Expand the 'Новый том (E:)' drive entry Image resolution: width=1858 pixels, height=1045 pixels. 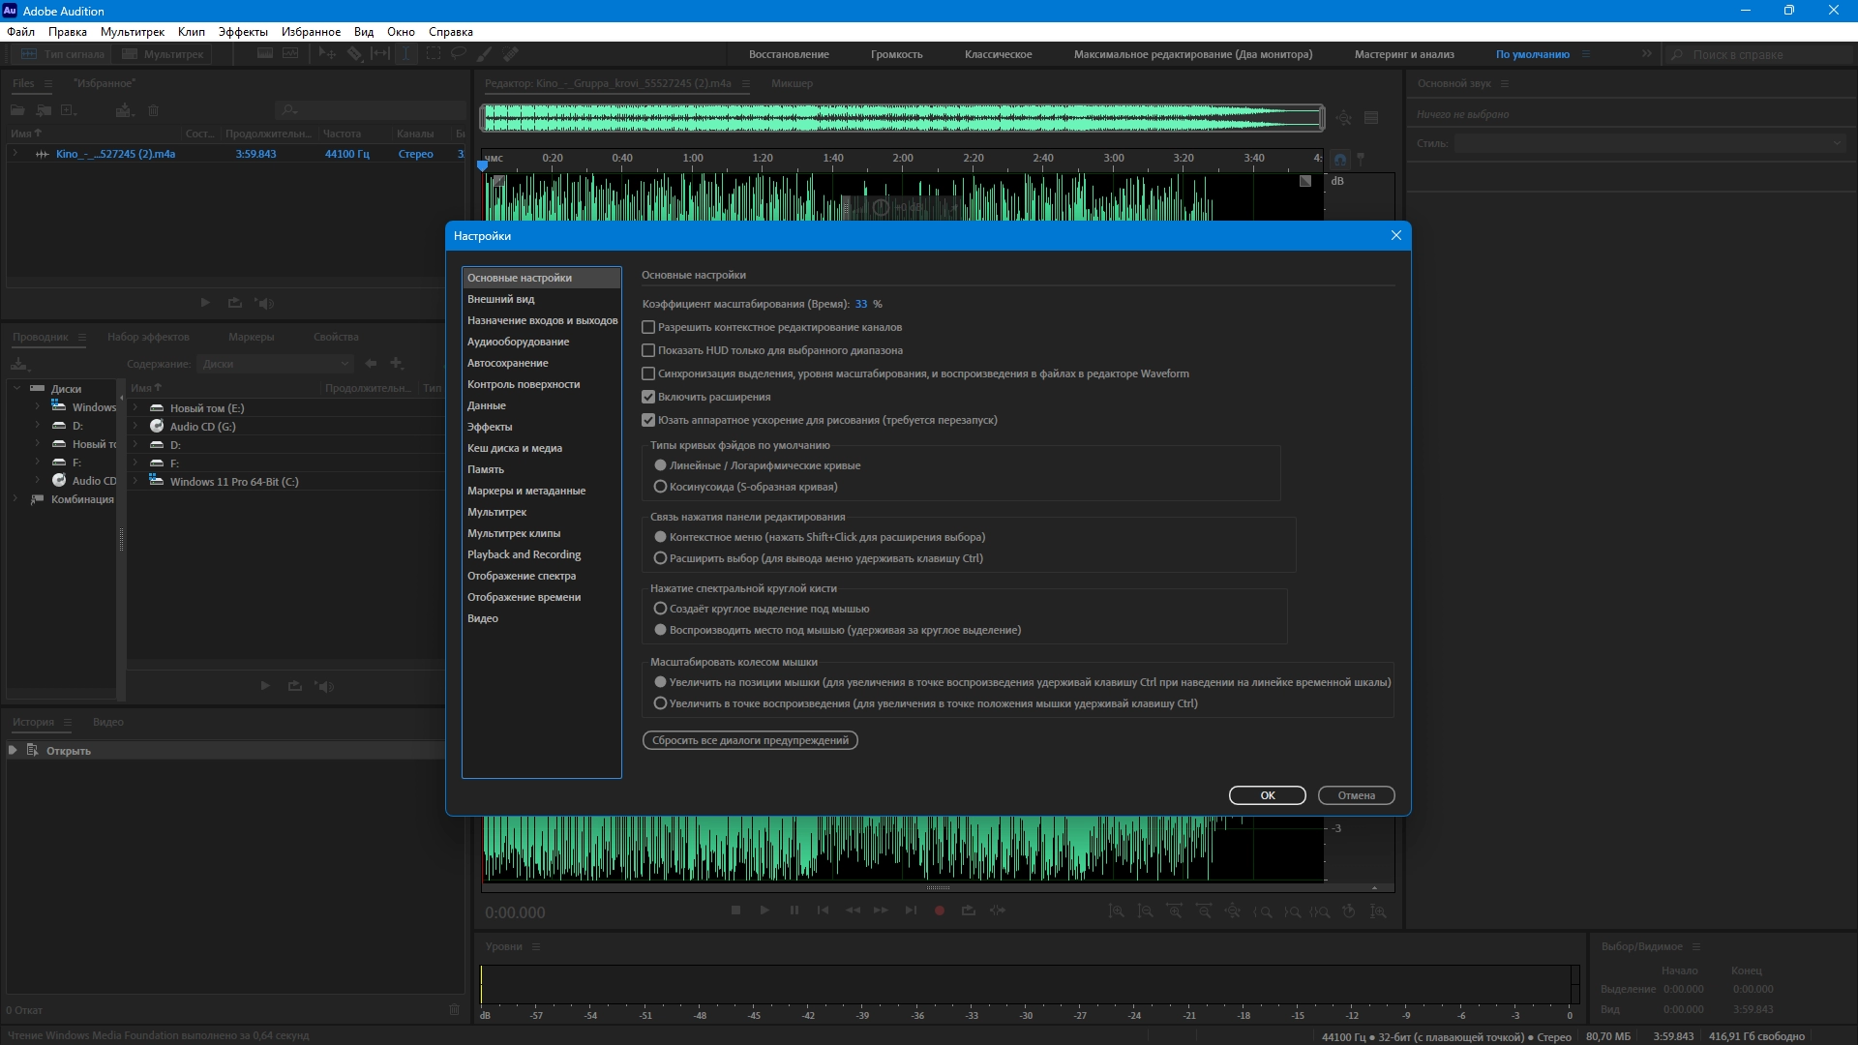point(135,408)
